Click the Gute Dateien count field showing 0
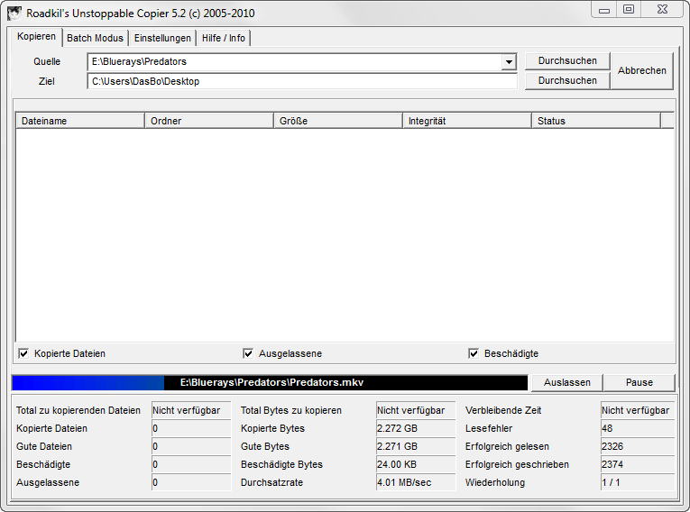The height and width of the screenshot is (512, 690). (191, 446)
